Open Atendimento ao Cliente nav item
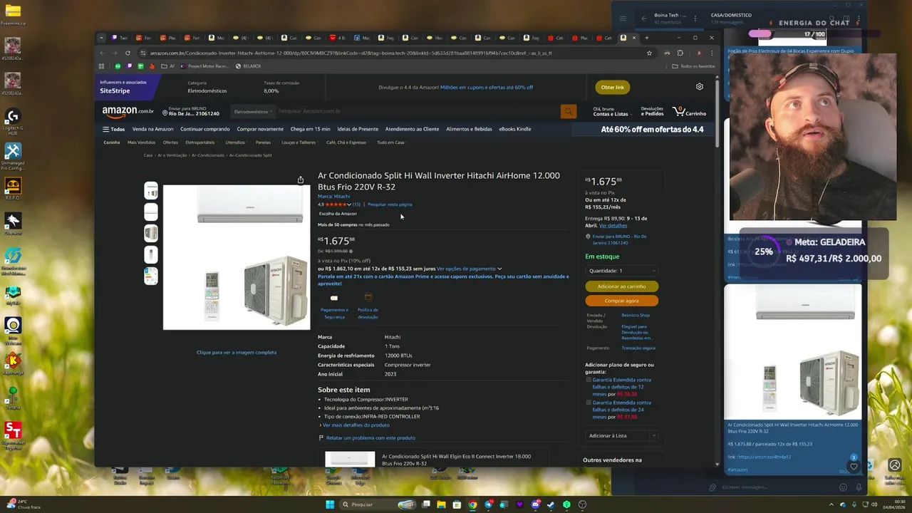 (412, 129)
